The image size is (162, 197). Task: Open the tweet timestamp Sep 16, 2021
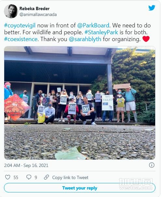click(x=26, y=165)
